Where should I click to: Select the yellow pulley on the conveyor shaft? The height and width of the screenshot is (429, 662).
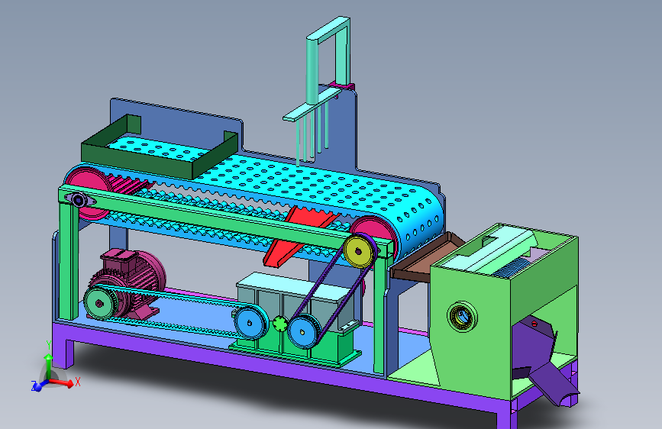point(358,251)
